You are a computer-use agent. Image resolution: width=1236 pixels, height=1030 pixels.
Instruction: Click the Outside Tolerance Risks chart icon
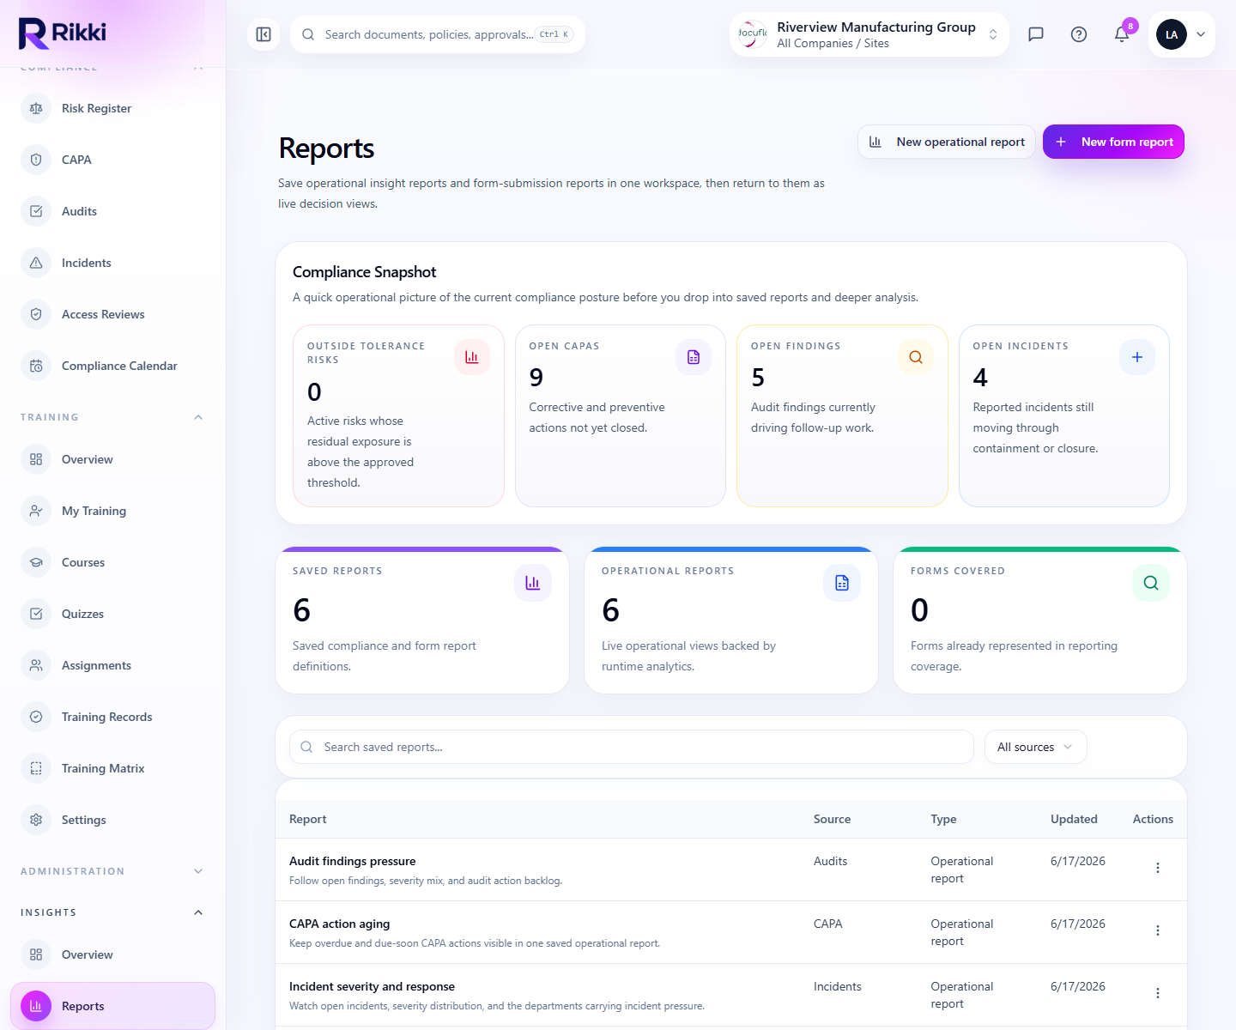click(472, 357)
